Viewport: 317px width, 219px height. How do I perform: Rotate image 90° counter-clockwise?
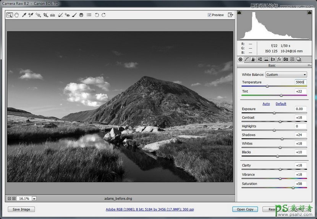97,15
